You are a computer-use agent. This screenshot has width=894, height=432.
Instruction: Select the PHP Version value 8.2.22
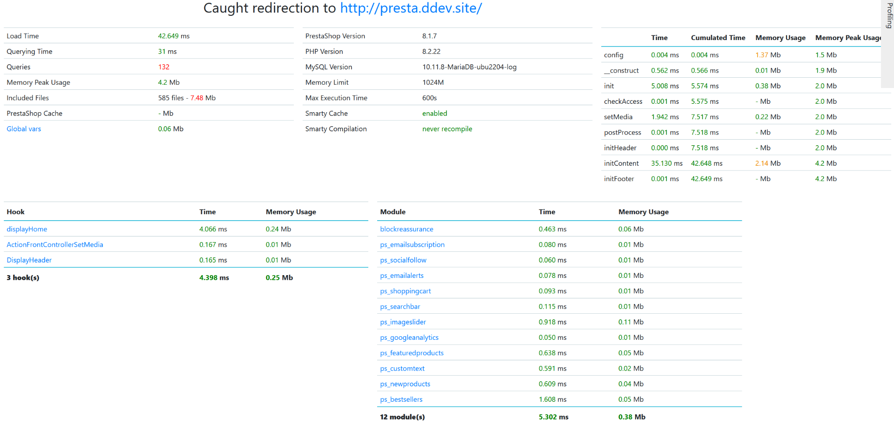[x=431, y=52]
